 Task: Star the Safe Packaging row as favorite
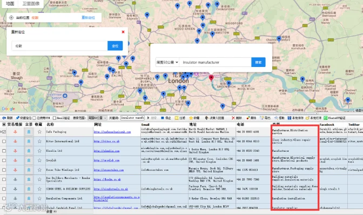pyautogui.click(x=39, y=132)
